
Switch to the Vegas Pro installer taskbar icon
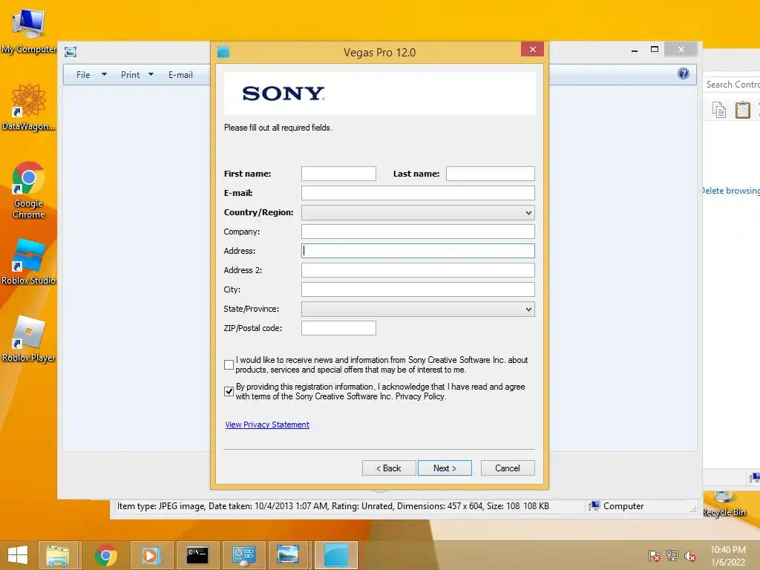click(336, 555)
